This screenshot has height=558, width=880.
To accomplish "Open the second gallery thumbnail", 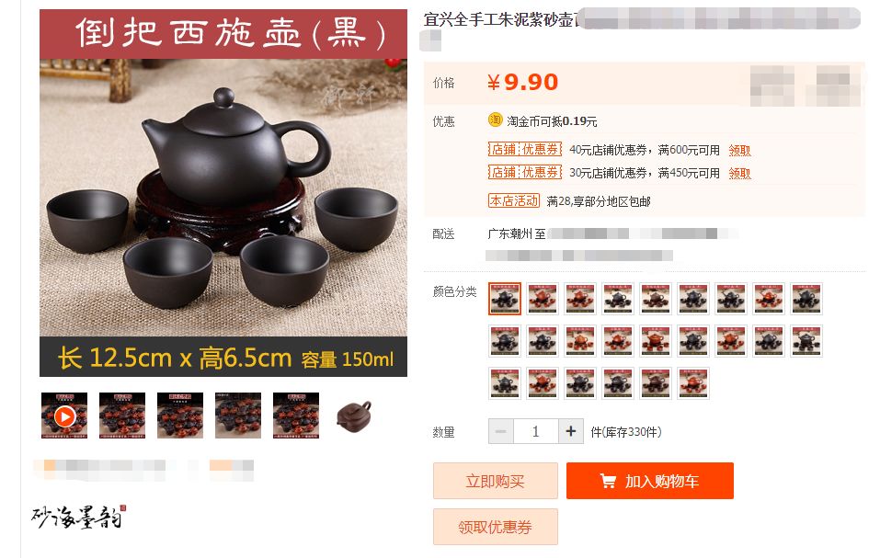I will click(x=122, y=416).
